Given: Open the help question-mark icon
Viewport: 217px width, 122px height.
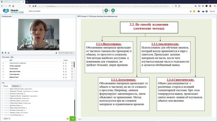Looking at the screenshot, I should pos(206,11).
